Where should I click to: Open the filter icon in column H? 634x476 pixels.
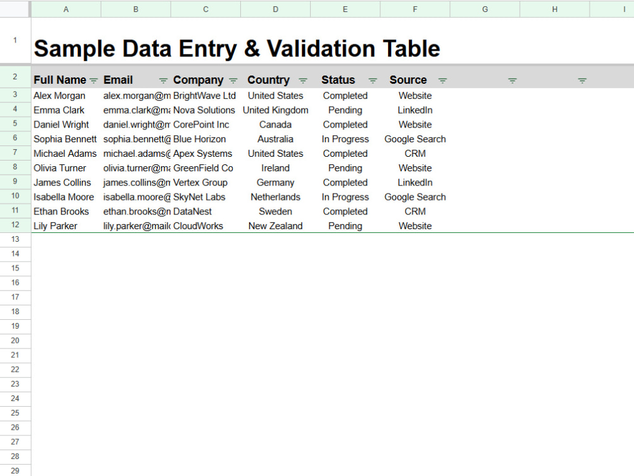582,81
